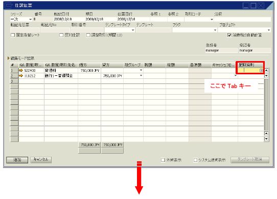This screenshot has width=277, height=199.
Task: Click the list picker icon in allocation cell
Action: click(x=261, y=71)
